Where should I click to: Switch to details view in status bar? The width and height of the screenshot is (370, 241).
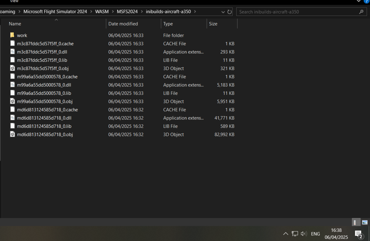tap(356, 222)
